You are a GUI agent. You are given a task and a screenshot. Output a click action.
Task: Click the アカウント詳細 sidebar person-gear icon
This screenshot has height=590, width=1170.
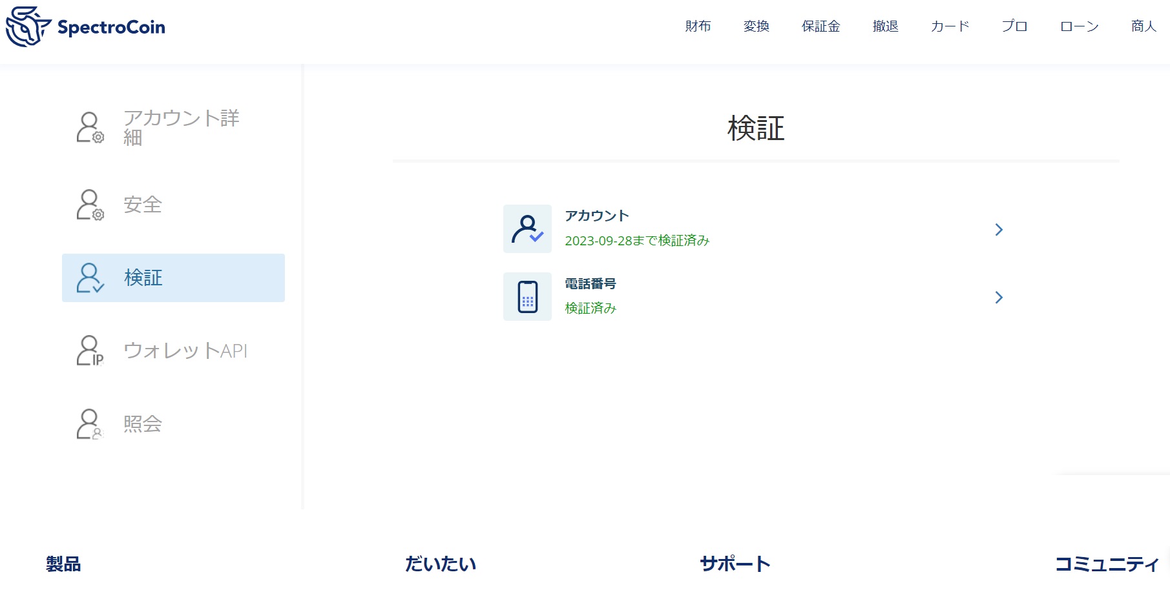(90, 127)
